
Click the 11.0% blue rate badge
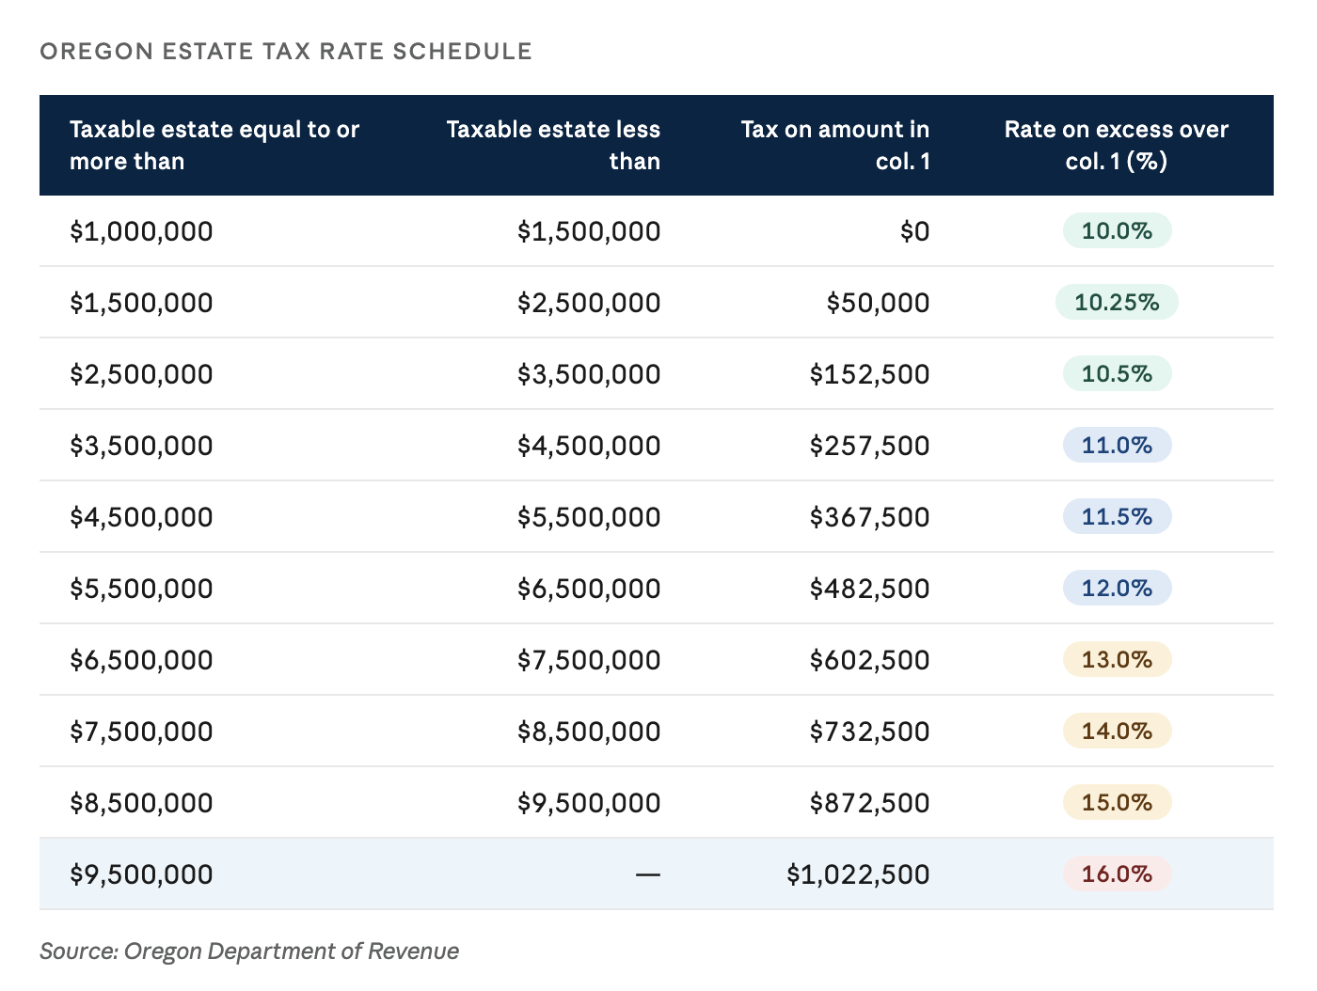tap(1117, 446)
